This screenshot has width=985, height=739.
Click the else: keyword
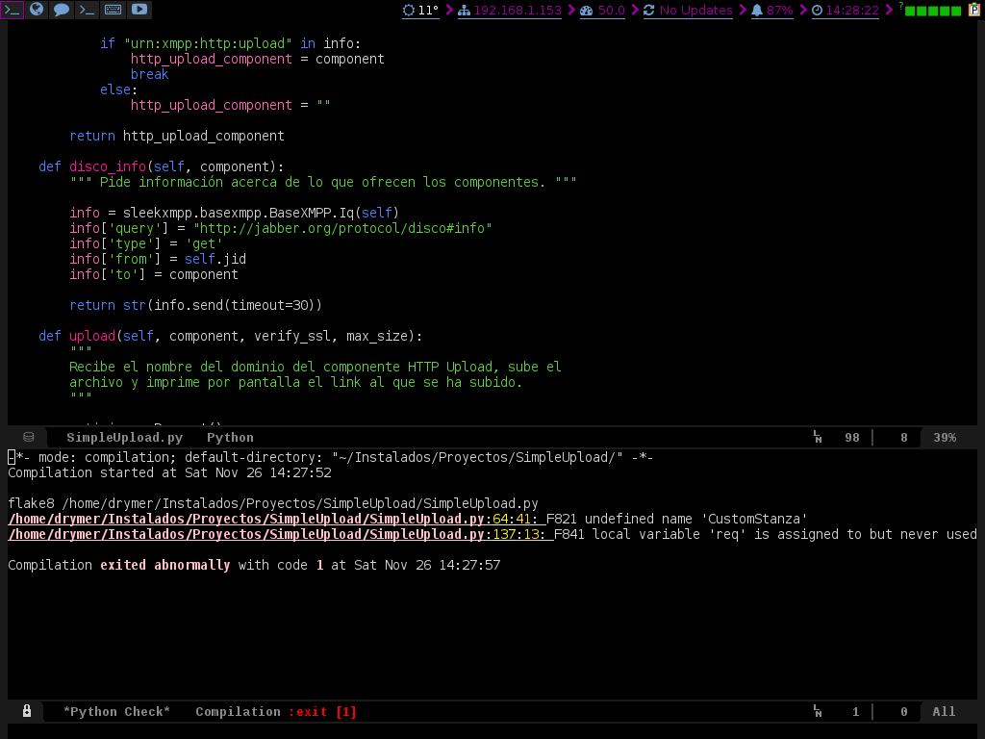118,89
